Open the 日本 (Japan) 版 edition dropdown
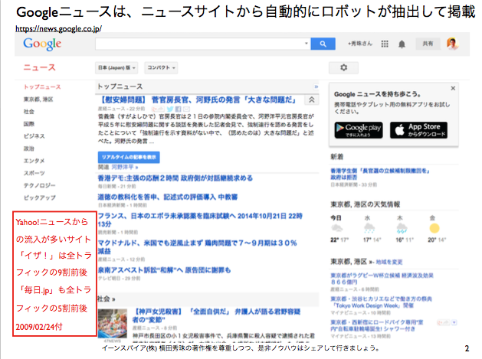The height and width of the screenshot is (359, 482). (x=116, y=68)
